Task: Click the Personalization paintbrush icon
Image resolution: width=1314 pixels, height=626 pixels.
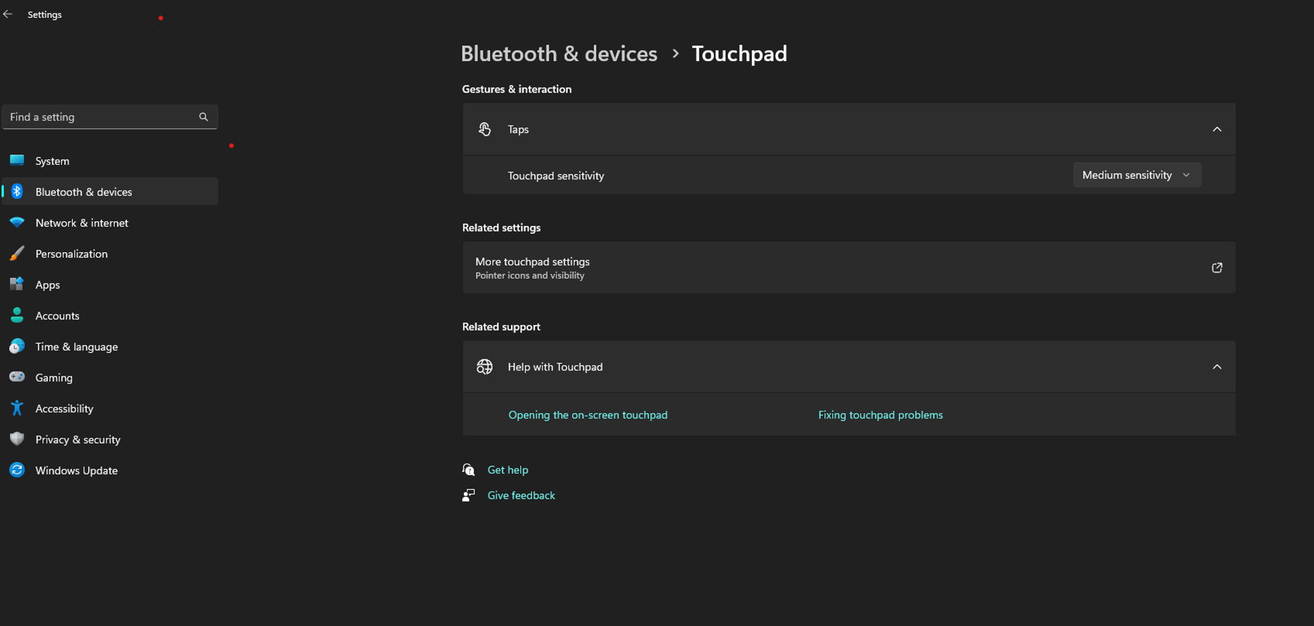Action: coord(17,254)
